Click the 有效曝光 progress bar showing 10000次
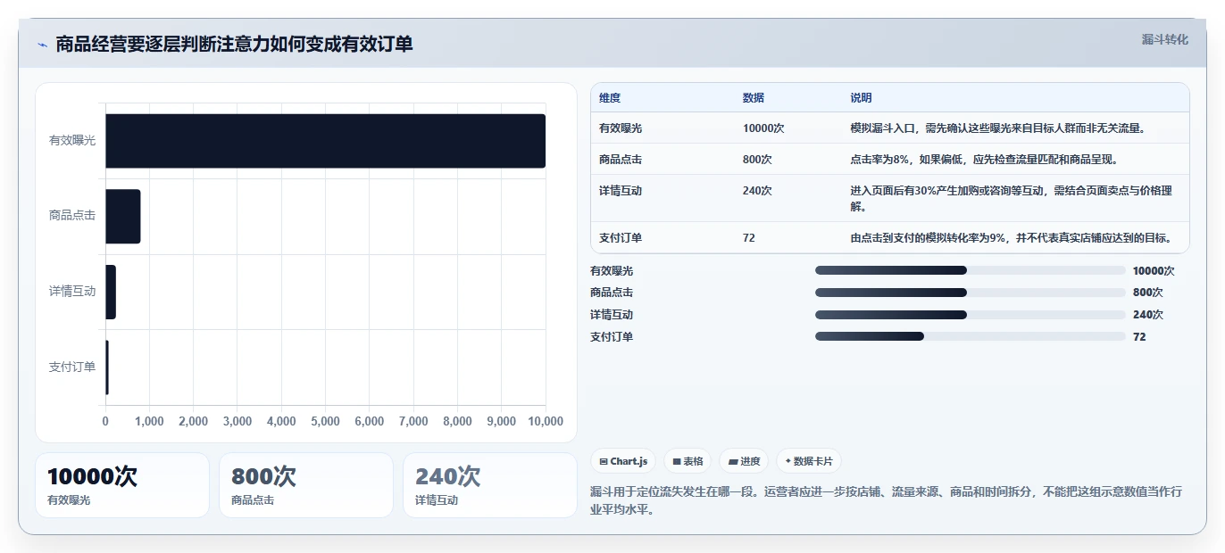The height and width of the screenshot is (553, 1225). pos(970,270)
